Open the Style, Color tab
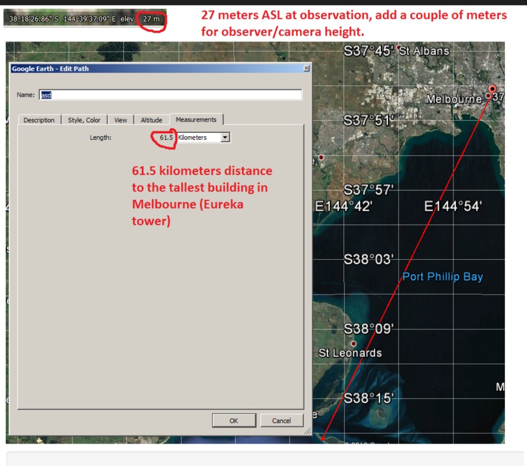527x466 pixels. (x=84, y=120)
